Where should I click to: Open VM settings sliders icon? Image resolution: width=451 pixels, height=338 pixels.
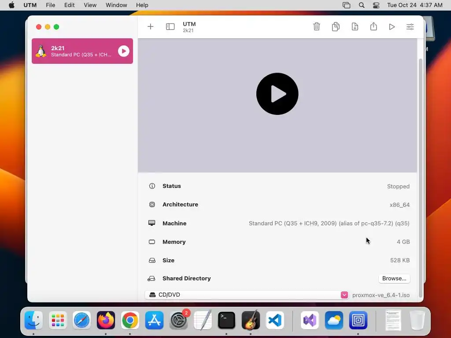[x=410, y=27]
